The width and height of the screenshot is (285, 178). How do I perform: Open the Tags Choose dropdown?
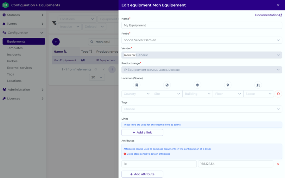202,109
